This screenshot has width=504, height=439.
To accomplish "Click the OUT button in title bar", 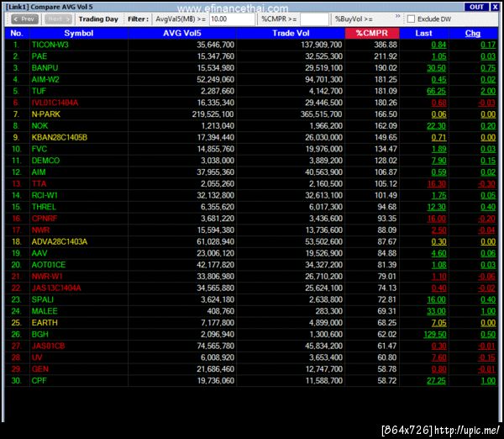I will [x=476, y=7].
